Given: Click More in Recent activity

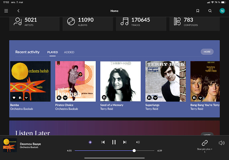Looking at the screenshot, I should (207, 52).
